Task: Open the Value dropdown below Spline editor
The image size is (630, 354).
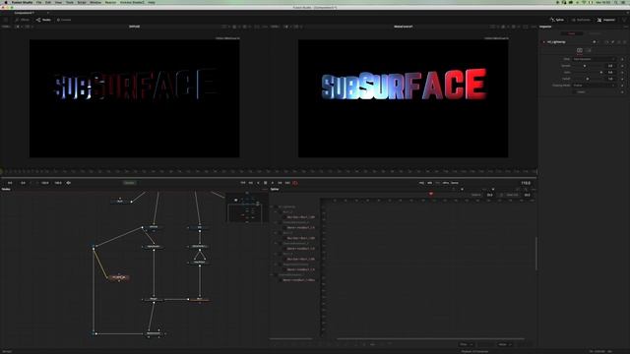Action: [505, 344]
